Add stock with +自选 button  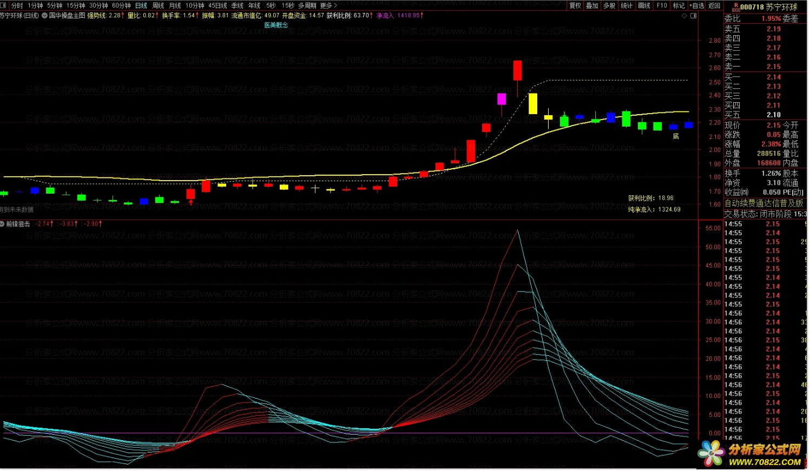(x=697, y=5)
